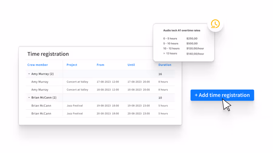
Task: Select Brian McCann row dated 19-08-2023
Action: 100,106
